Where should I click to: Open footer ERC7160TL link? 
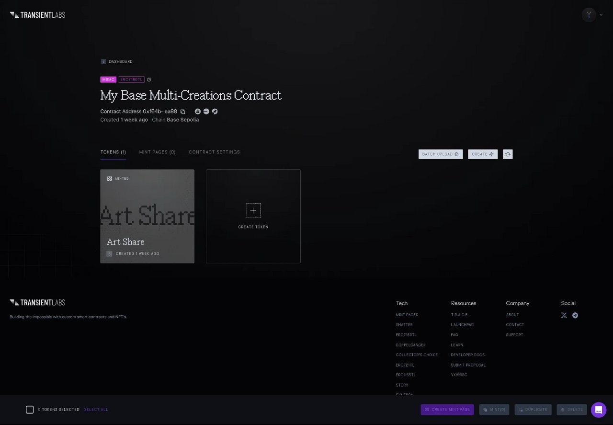coord(406,335)
